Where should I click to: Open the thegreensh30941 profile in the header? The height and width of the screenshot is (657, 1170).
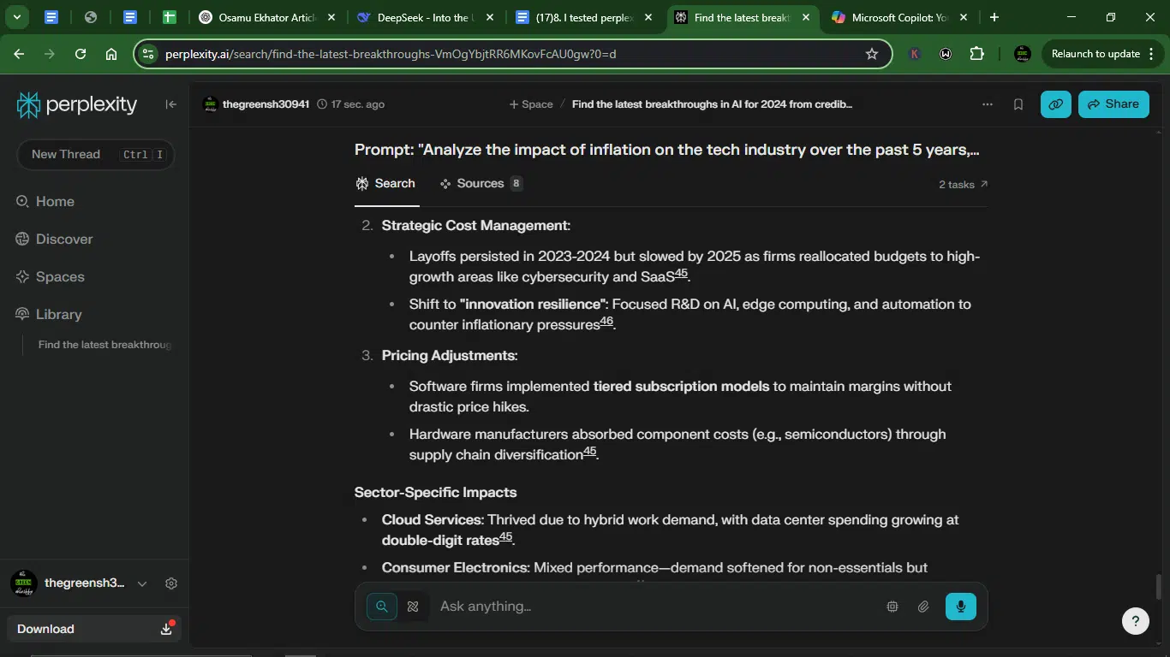tap(256, 104)
